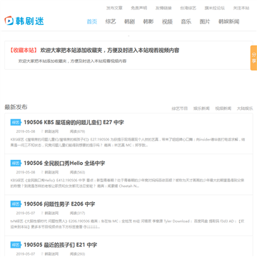Click the 发布文章 top link
Screen dimensions: 257x257
(114, 8)
